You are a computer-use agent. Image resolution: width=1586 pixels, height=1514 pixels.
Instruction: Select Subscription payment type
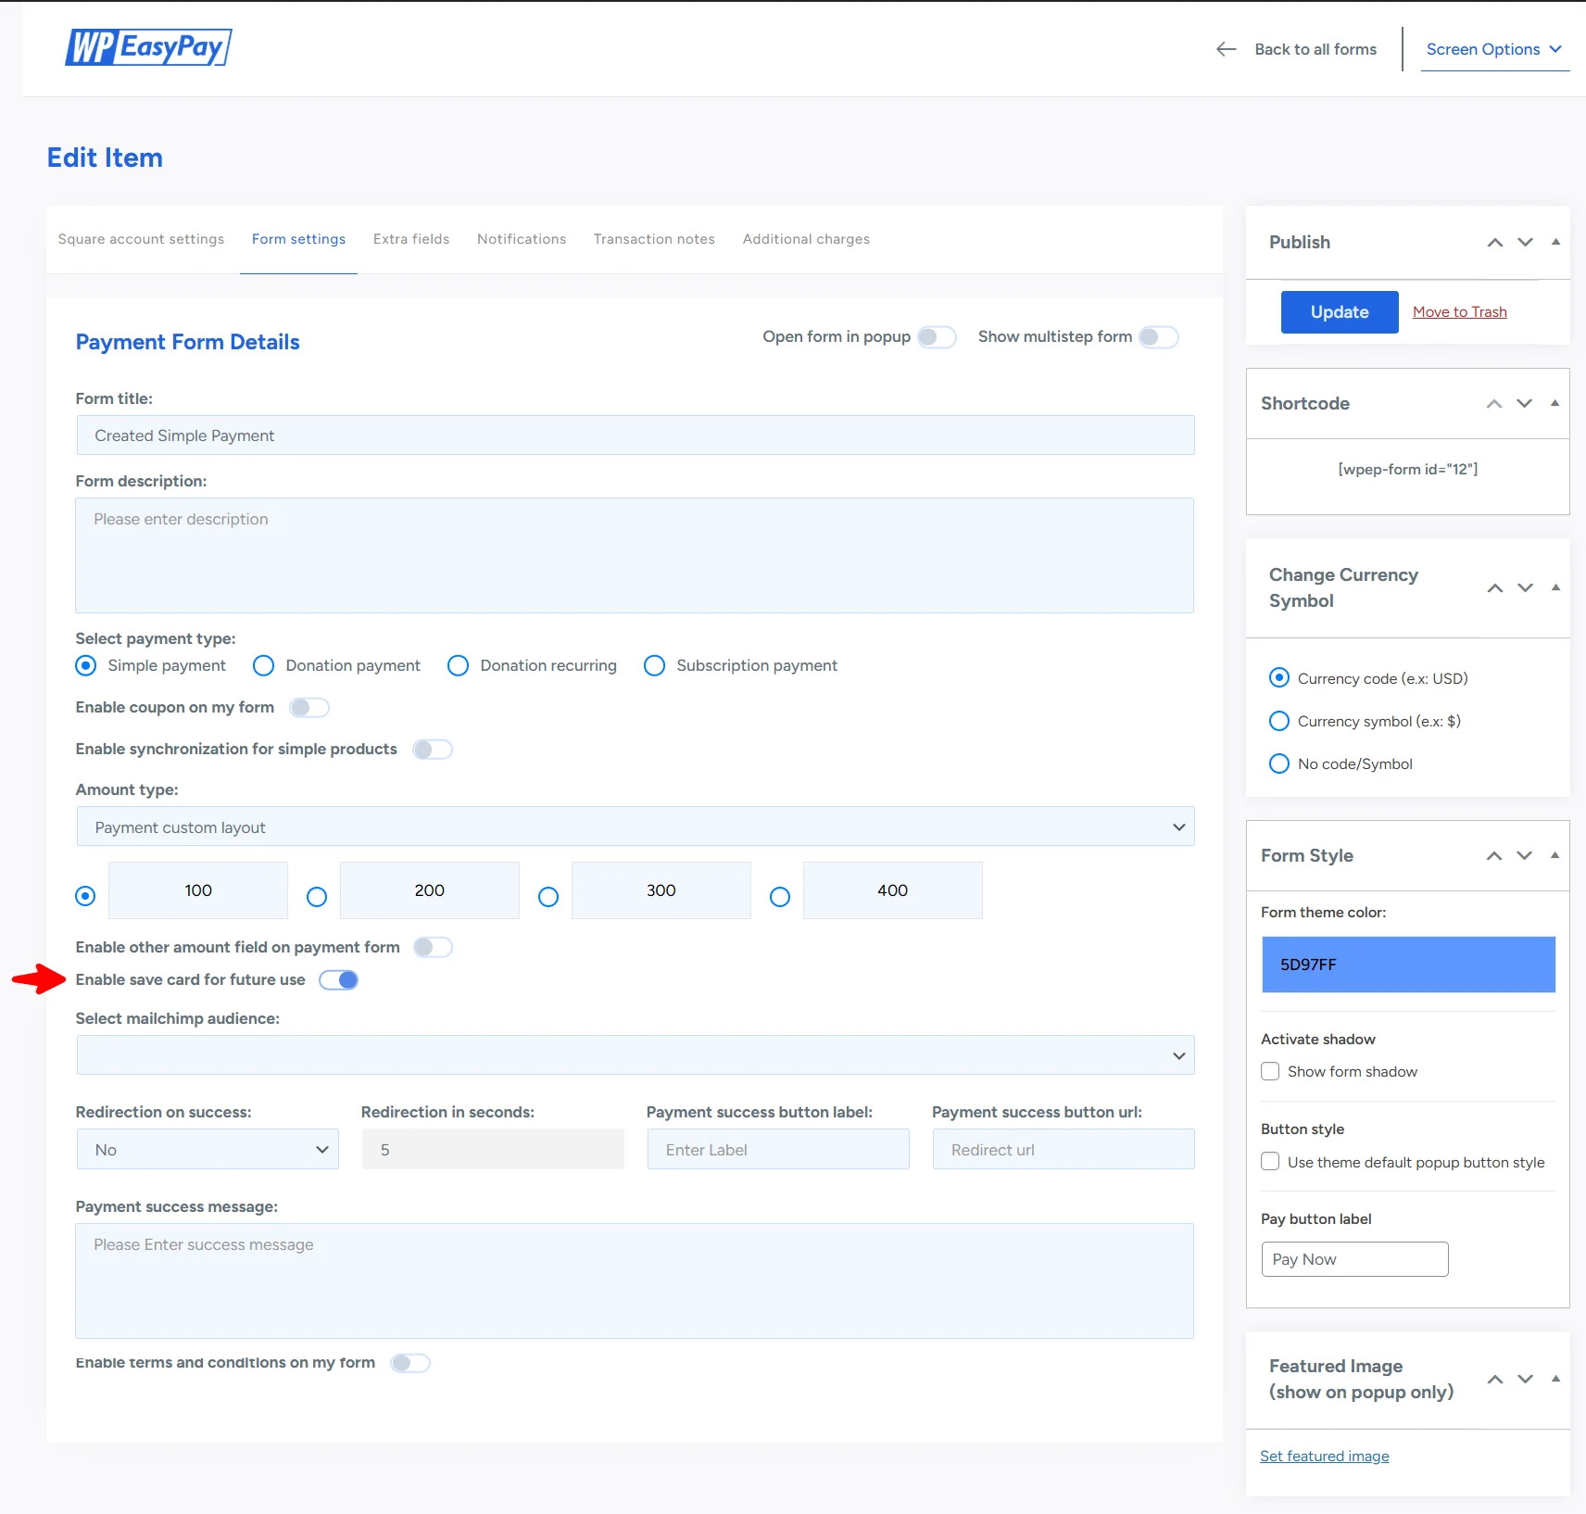point(654,666)
